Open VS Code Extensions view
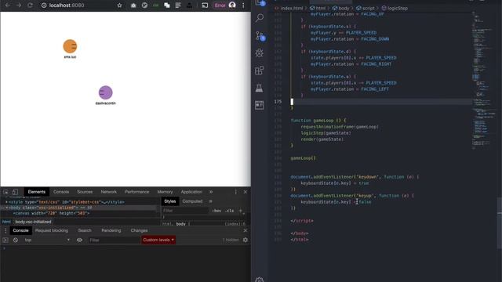Viewport: 502px width, 282px height. tap(260, 70)
